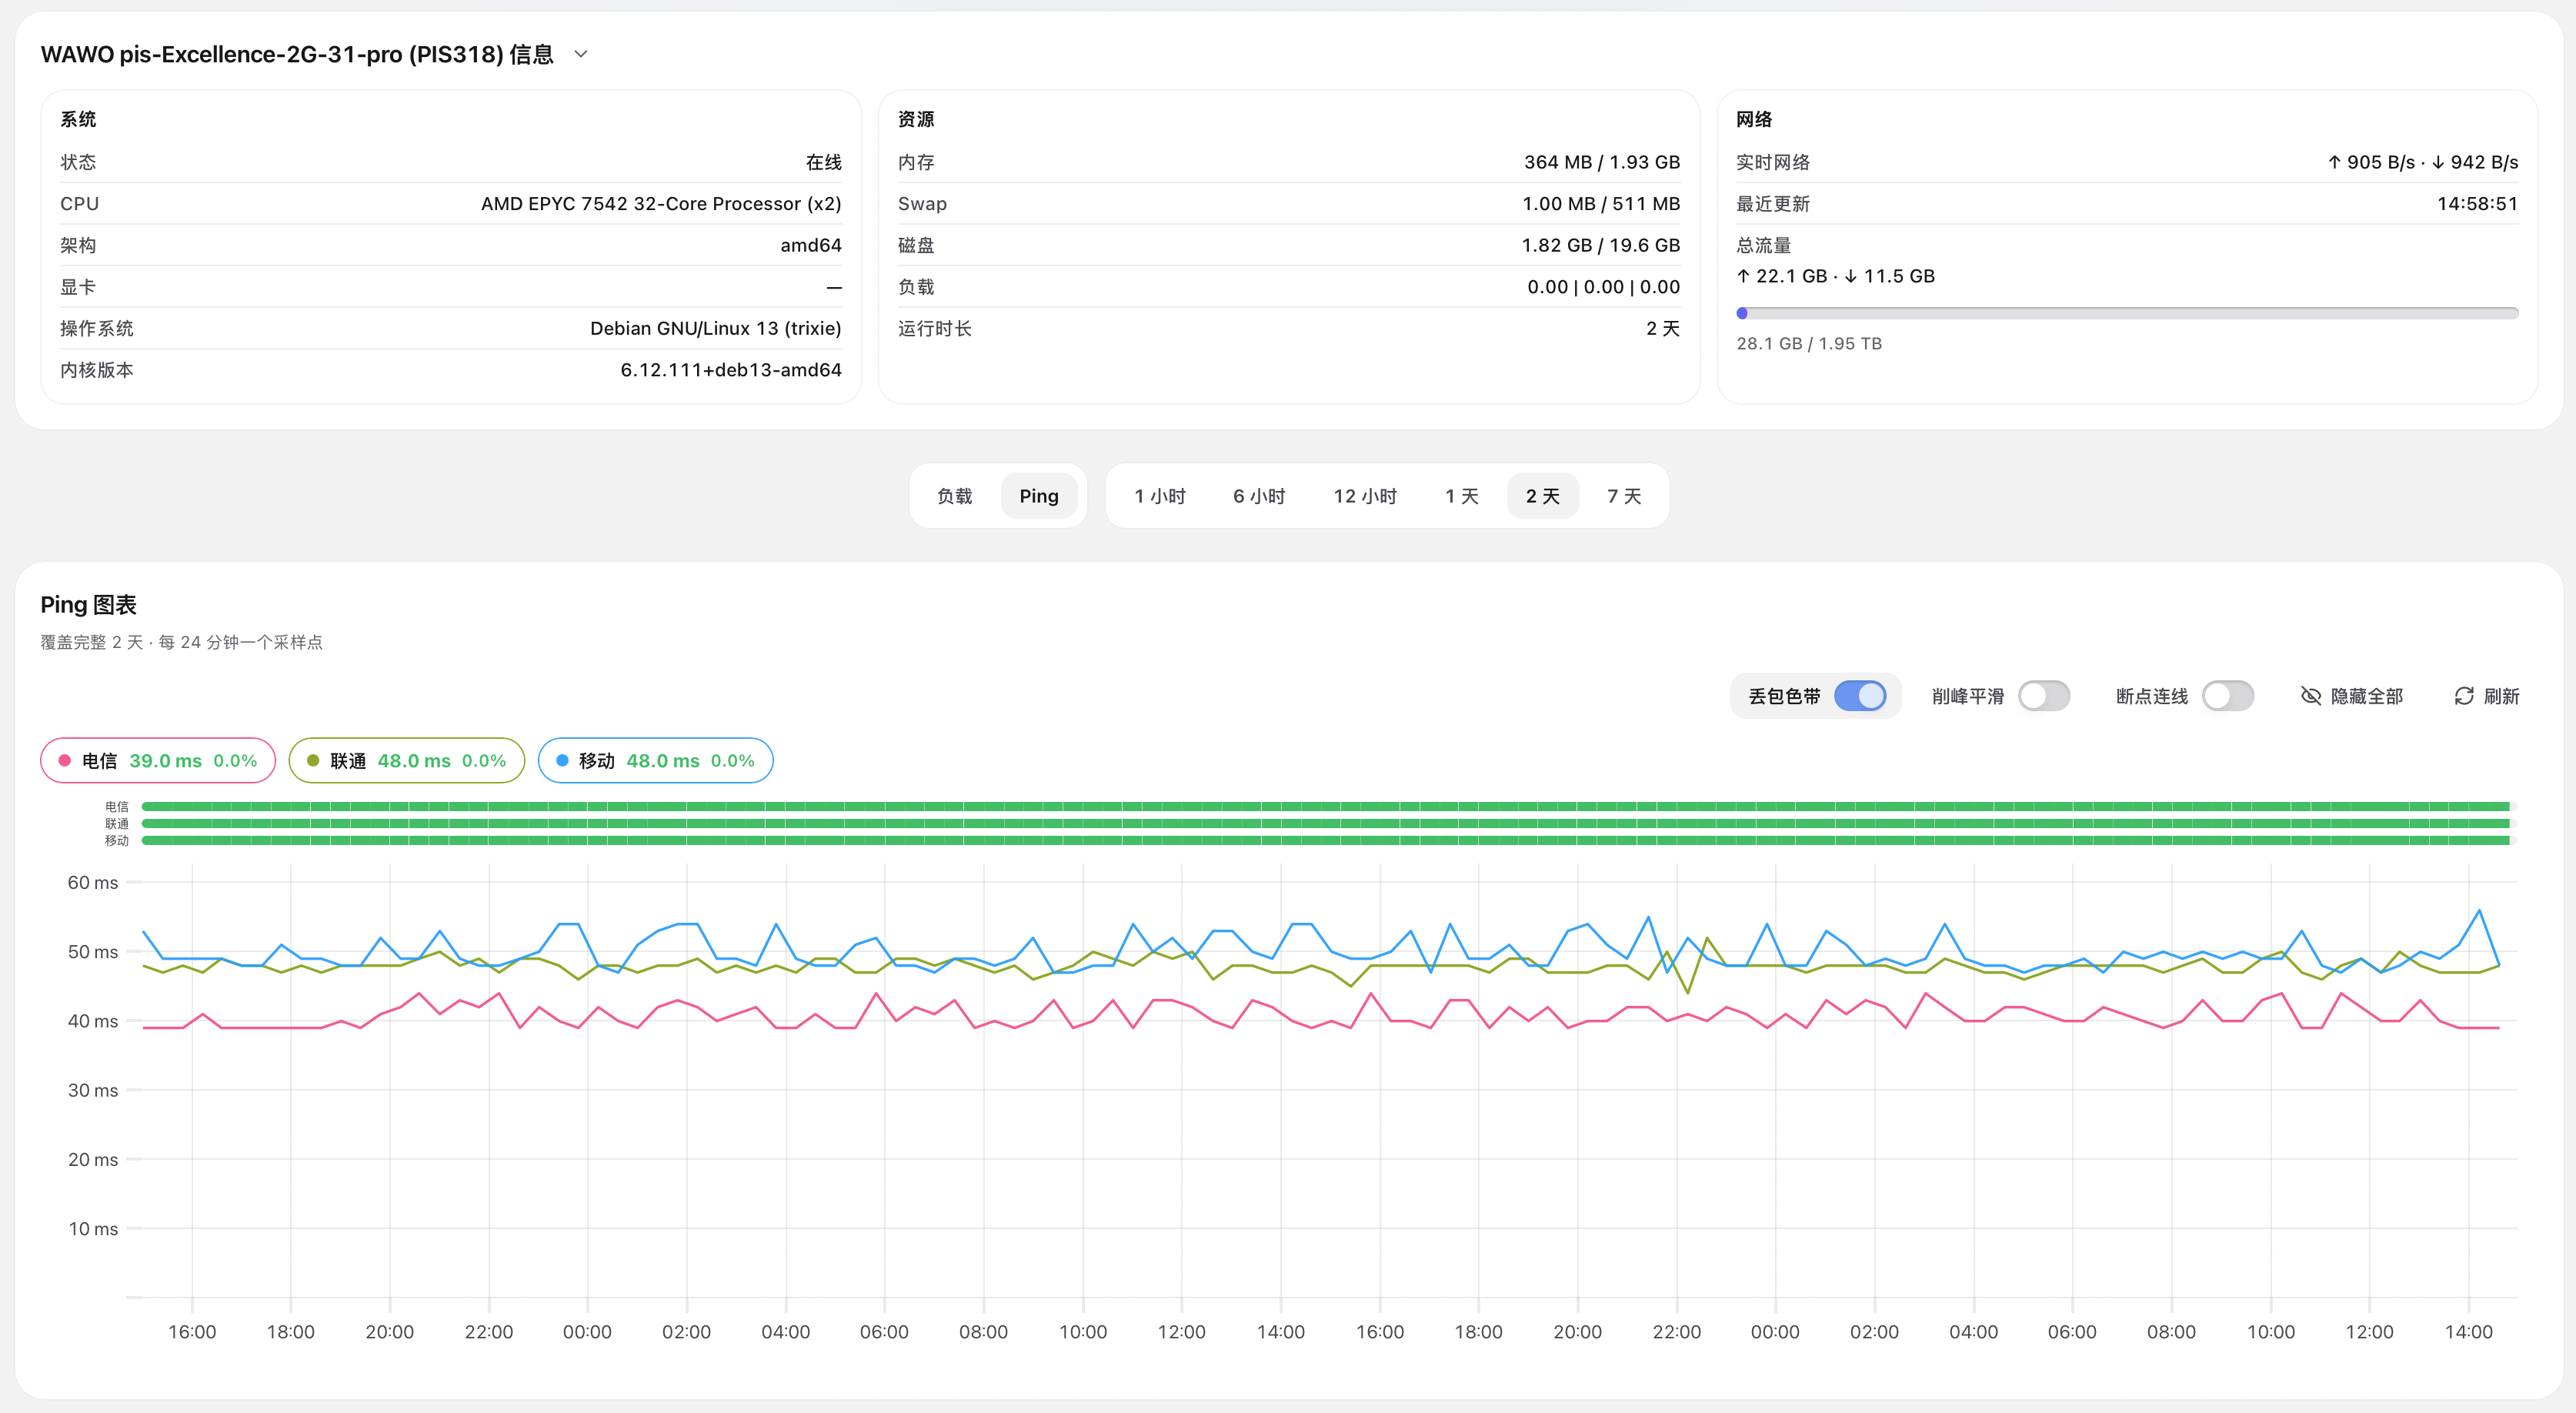
Task: Click the Swap value 1.00 MB / 511 MB
Action: (1601, 204)
